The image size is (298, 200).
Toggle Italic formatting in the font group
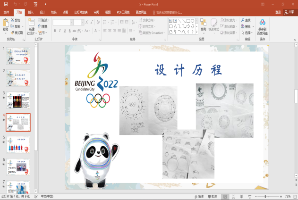[x=60, y=31]
